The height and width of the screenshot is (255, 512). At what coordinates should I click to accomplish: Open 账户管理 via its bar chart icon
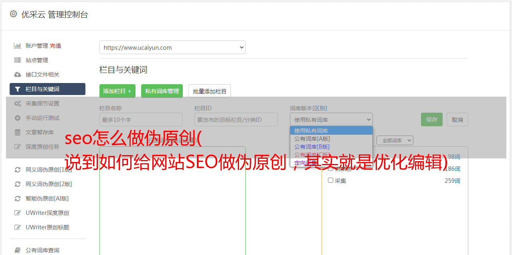[17, 46]
